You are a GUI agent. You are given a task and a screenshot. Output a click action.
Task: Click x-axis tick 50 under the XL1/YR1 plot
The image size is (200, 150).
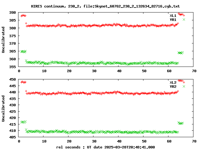click(x=144, y=71)
